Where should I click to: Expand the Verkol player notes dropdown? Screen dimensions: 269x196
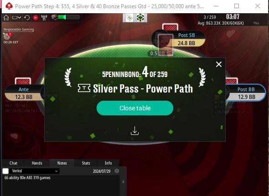coord(35,171)
